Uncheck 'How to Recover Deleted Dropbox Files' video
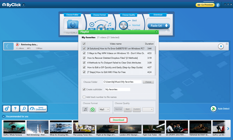233x140 pixels. 84,58
